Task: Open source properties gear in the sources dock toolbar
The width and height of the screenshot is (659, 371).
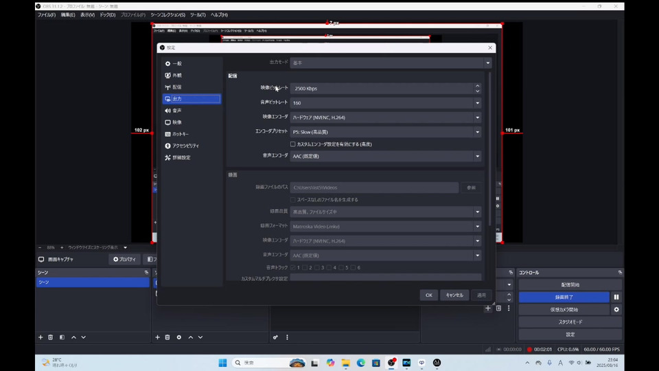Action: click(x=179, y=337)
